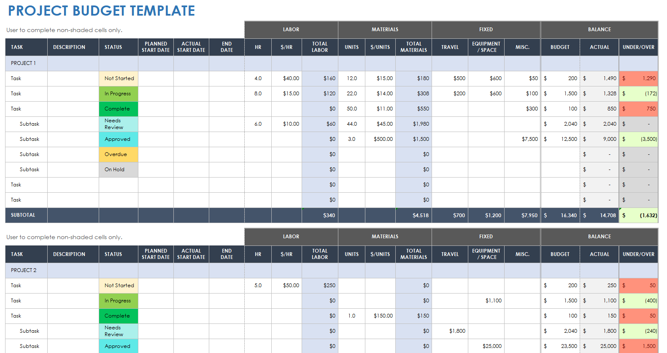667x353 pixels.
Task: Click the 'PROJECT 1' label cell
Action: pos(26,63)
